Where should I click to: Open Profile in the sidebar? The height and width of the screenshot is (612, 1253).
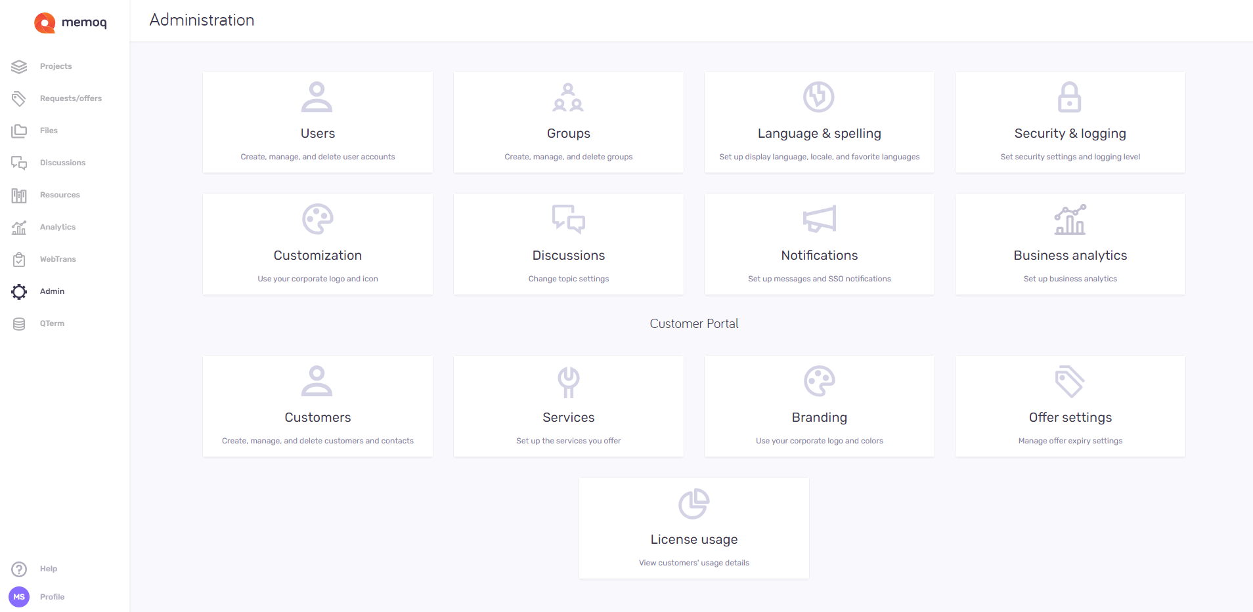pos(52,597)
